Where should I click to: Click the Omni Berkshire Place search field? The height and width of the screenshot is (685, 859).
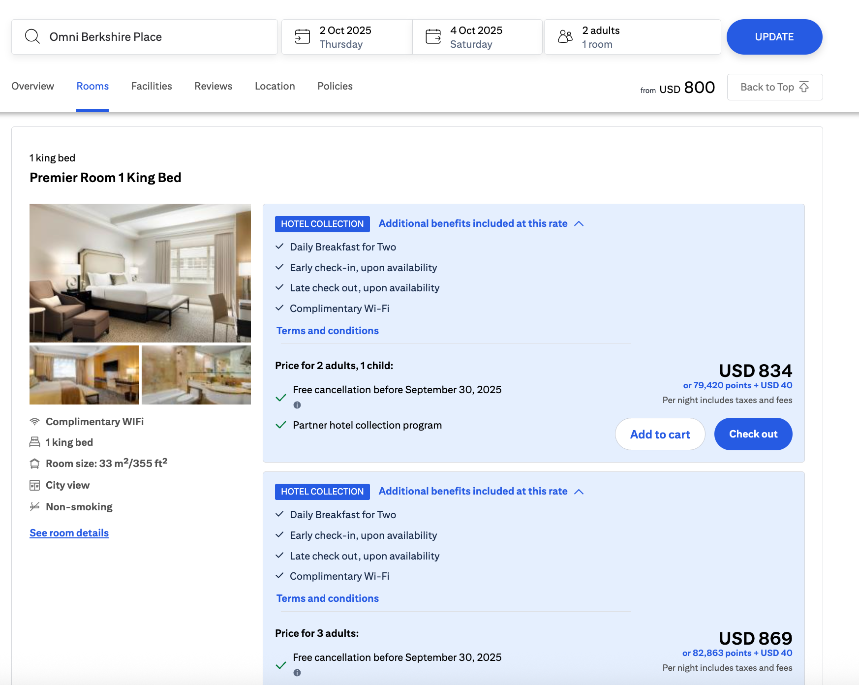145,37
